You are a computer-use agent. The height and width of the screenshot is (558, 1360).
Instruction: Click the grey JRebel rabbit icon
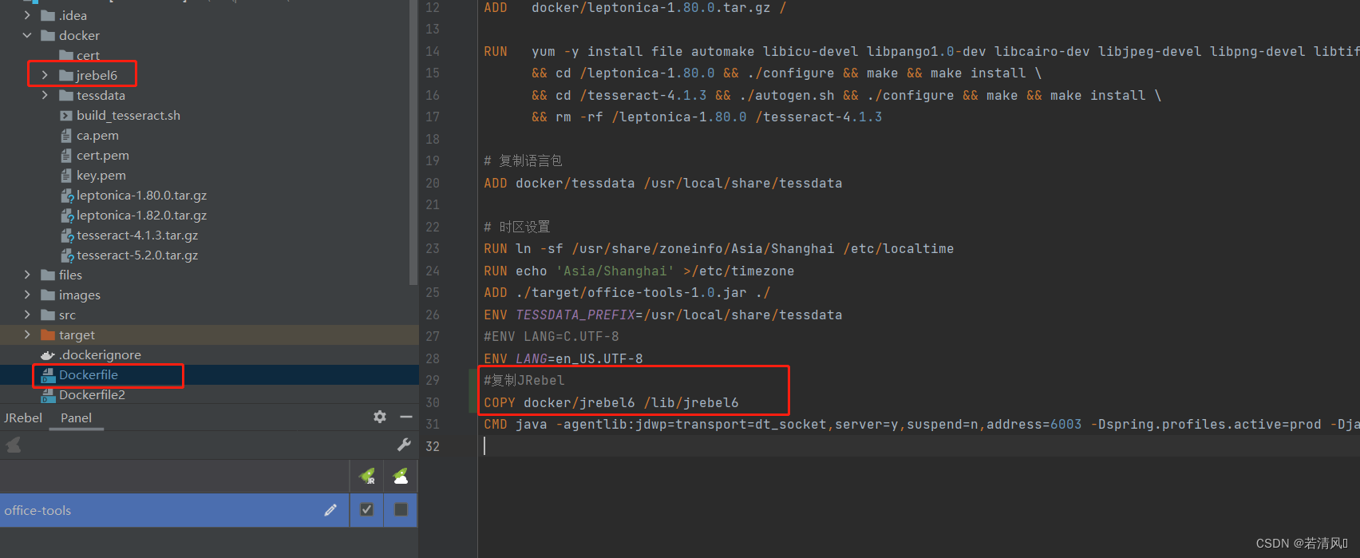point(14,445)
